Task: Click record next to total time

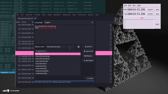Action: coord(150,10)
